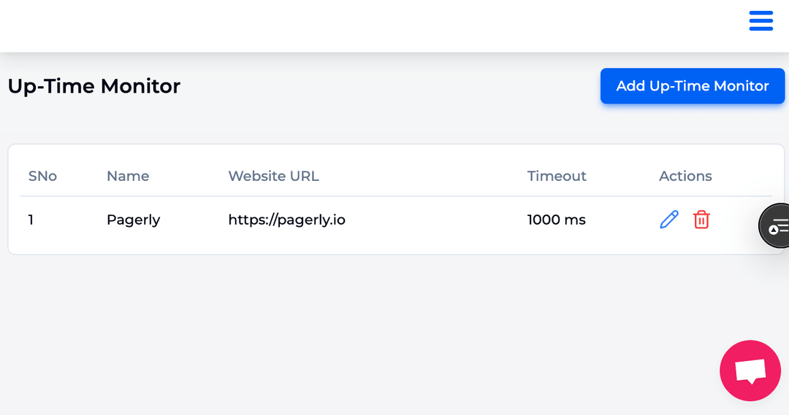This screenshot has height=415, width=789.
Task: Select serial number 1 in the table
Action: [x=31, y=220]
